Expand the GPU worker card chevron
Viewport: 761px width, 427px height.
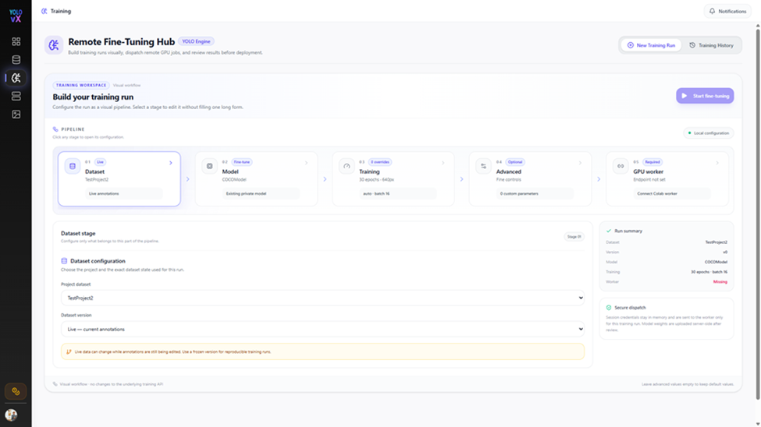pos(717,163)
